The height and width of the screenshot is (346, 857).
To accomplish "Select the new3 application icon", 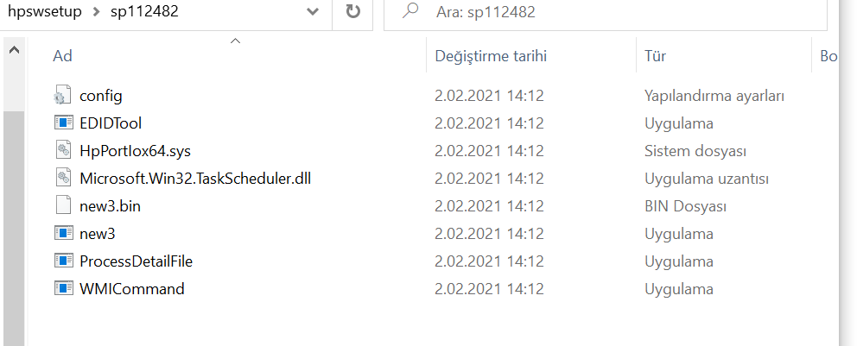I will coord(62,234).
